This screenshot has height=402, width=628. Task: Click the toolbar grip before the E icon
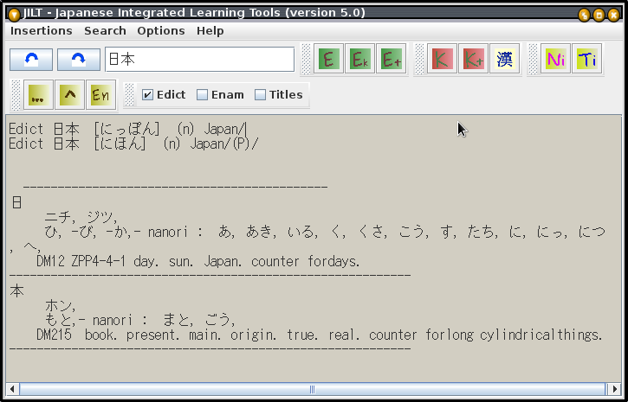tap(306, 59)
